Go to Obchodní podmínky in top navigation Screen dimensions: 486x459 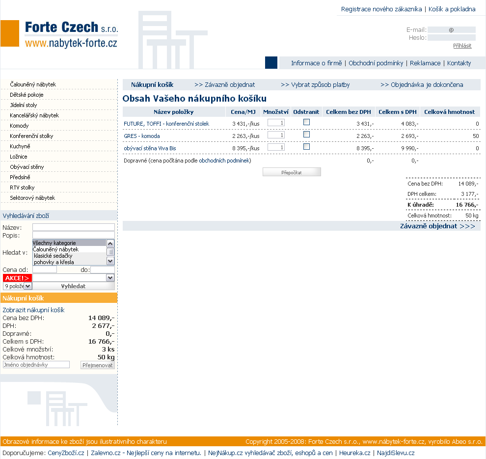(376, 63)
